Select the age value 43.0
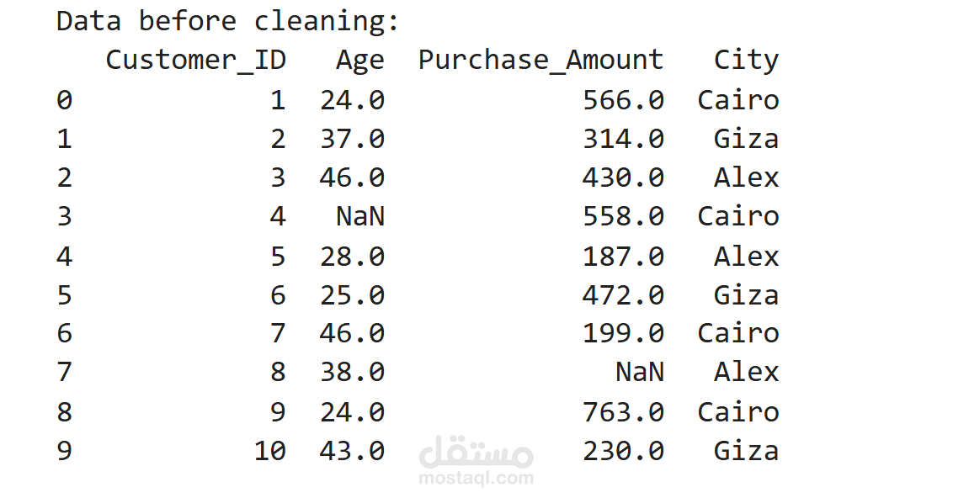953x498 pixels. pos(352,451)
